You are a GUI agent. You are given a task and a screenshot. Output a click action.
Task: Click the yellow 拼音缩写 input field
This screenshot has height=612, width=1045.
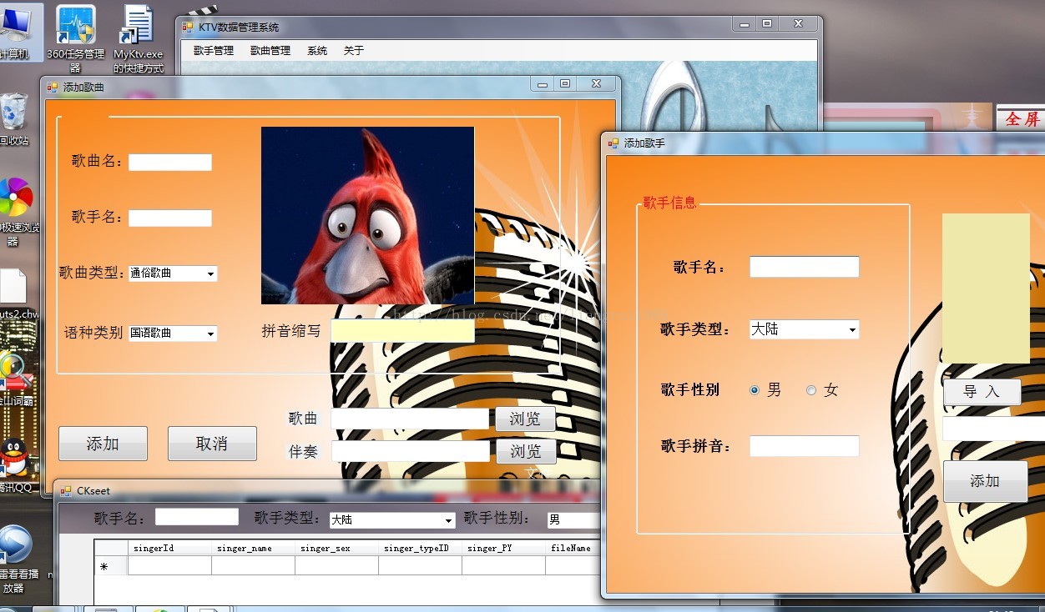pyautogui.click(x=402, y=331)
